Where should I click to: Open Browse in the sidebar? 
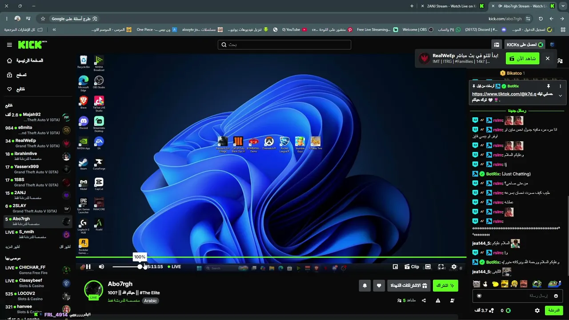17,75
